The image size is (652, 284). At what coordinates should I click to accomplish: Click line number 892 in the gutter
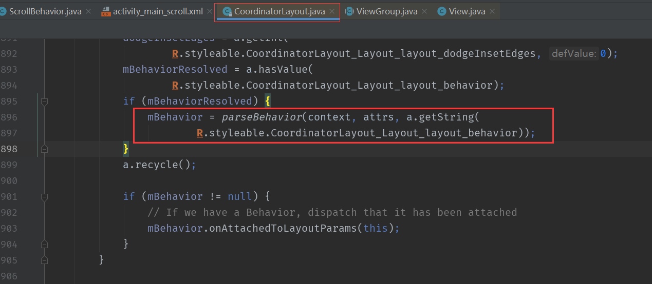[x=9, y=54]
